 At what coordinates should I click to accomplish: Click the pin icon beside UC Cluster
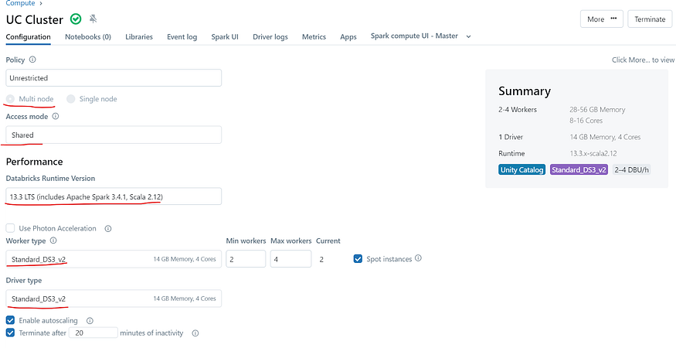coord(93,19)
